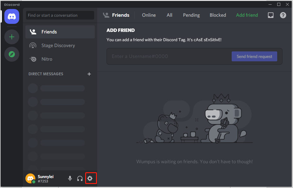Image resolution: width=293 pixels, height=188 pixels.
Task: Switch to the All friends tab
Action: point(169,15)
